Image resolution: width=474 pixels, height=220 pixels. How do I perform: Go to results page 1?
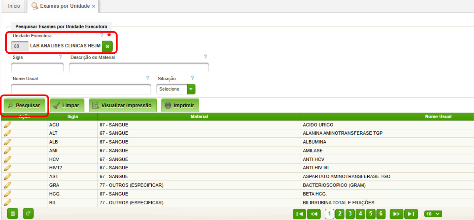pos(329,214)
